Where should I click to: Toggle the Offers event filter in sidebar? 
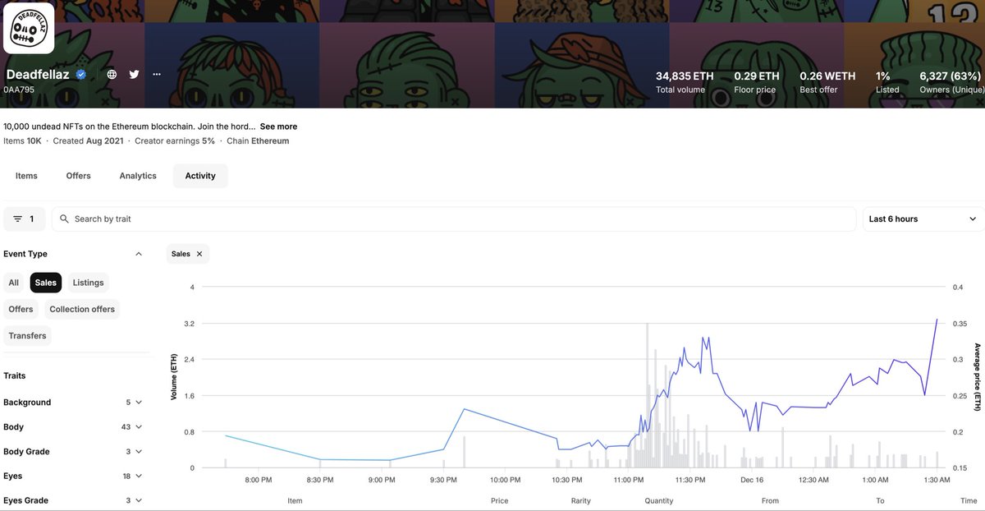coord(21,310)
